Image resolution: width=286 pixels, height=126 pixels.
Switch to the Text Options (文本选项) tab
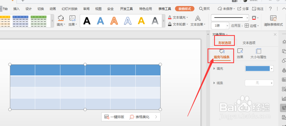pos(249,43)
